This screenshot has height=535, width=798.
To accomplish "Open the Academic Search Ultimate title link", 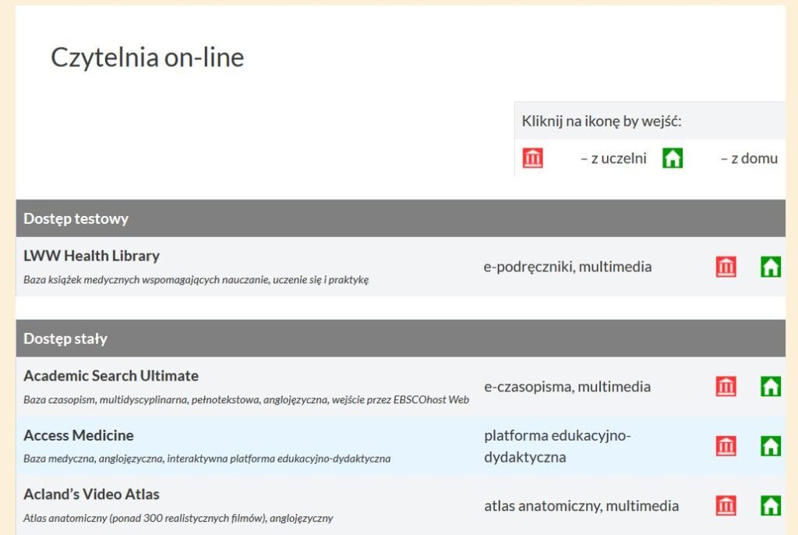I will coord(111,376).
